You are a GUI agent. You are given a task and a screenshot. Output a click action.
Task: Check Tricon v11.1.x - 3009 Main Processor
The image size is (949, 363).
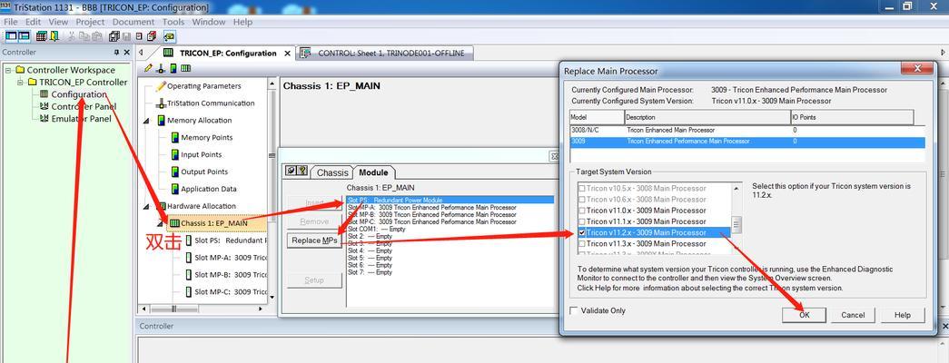tap(582, 221)
